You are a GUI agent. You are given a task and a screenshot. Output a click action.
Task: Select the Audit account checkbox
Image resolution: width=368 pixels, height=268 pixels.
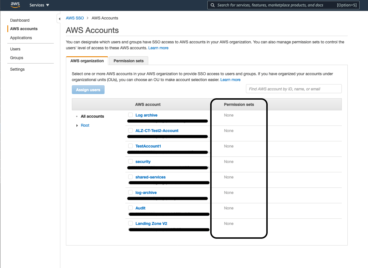click(x=130, y=208)
